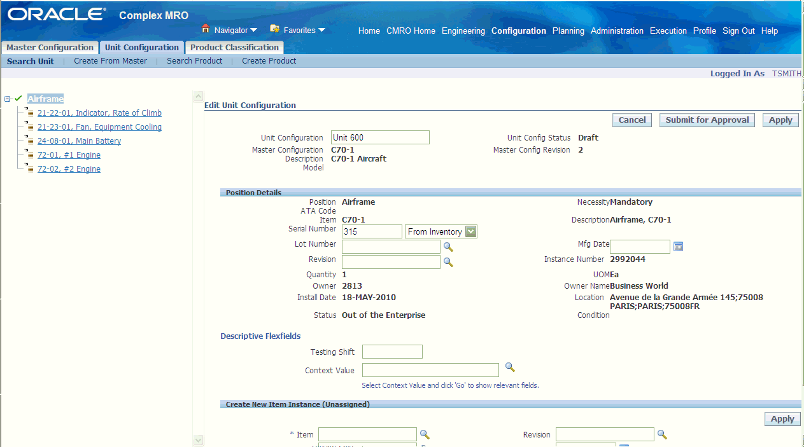This screenshot has height=447, width=804.
Task: Click the Instance Number value 2992044
Action: [628, 259]
